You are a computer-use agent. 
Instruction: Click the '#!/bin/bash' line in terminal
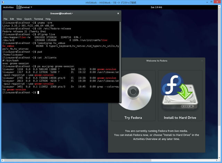click(x=10, y=61)
